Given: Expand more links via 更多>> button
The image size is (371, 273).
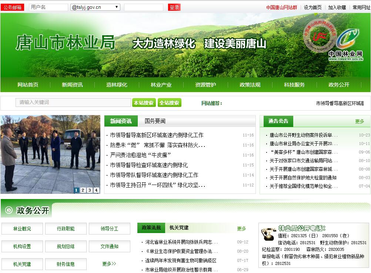Looking at the screenshot, I should (109, 264).
